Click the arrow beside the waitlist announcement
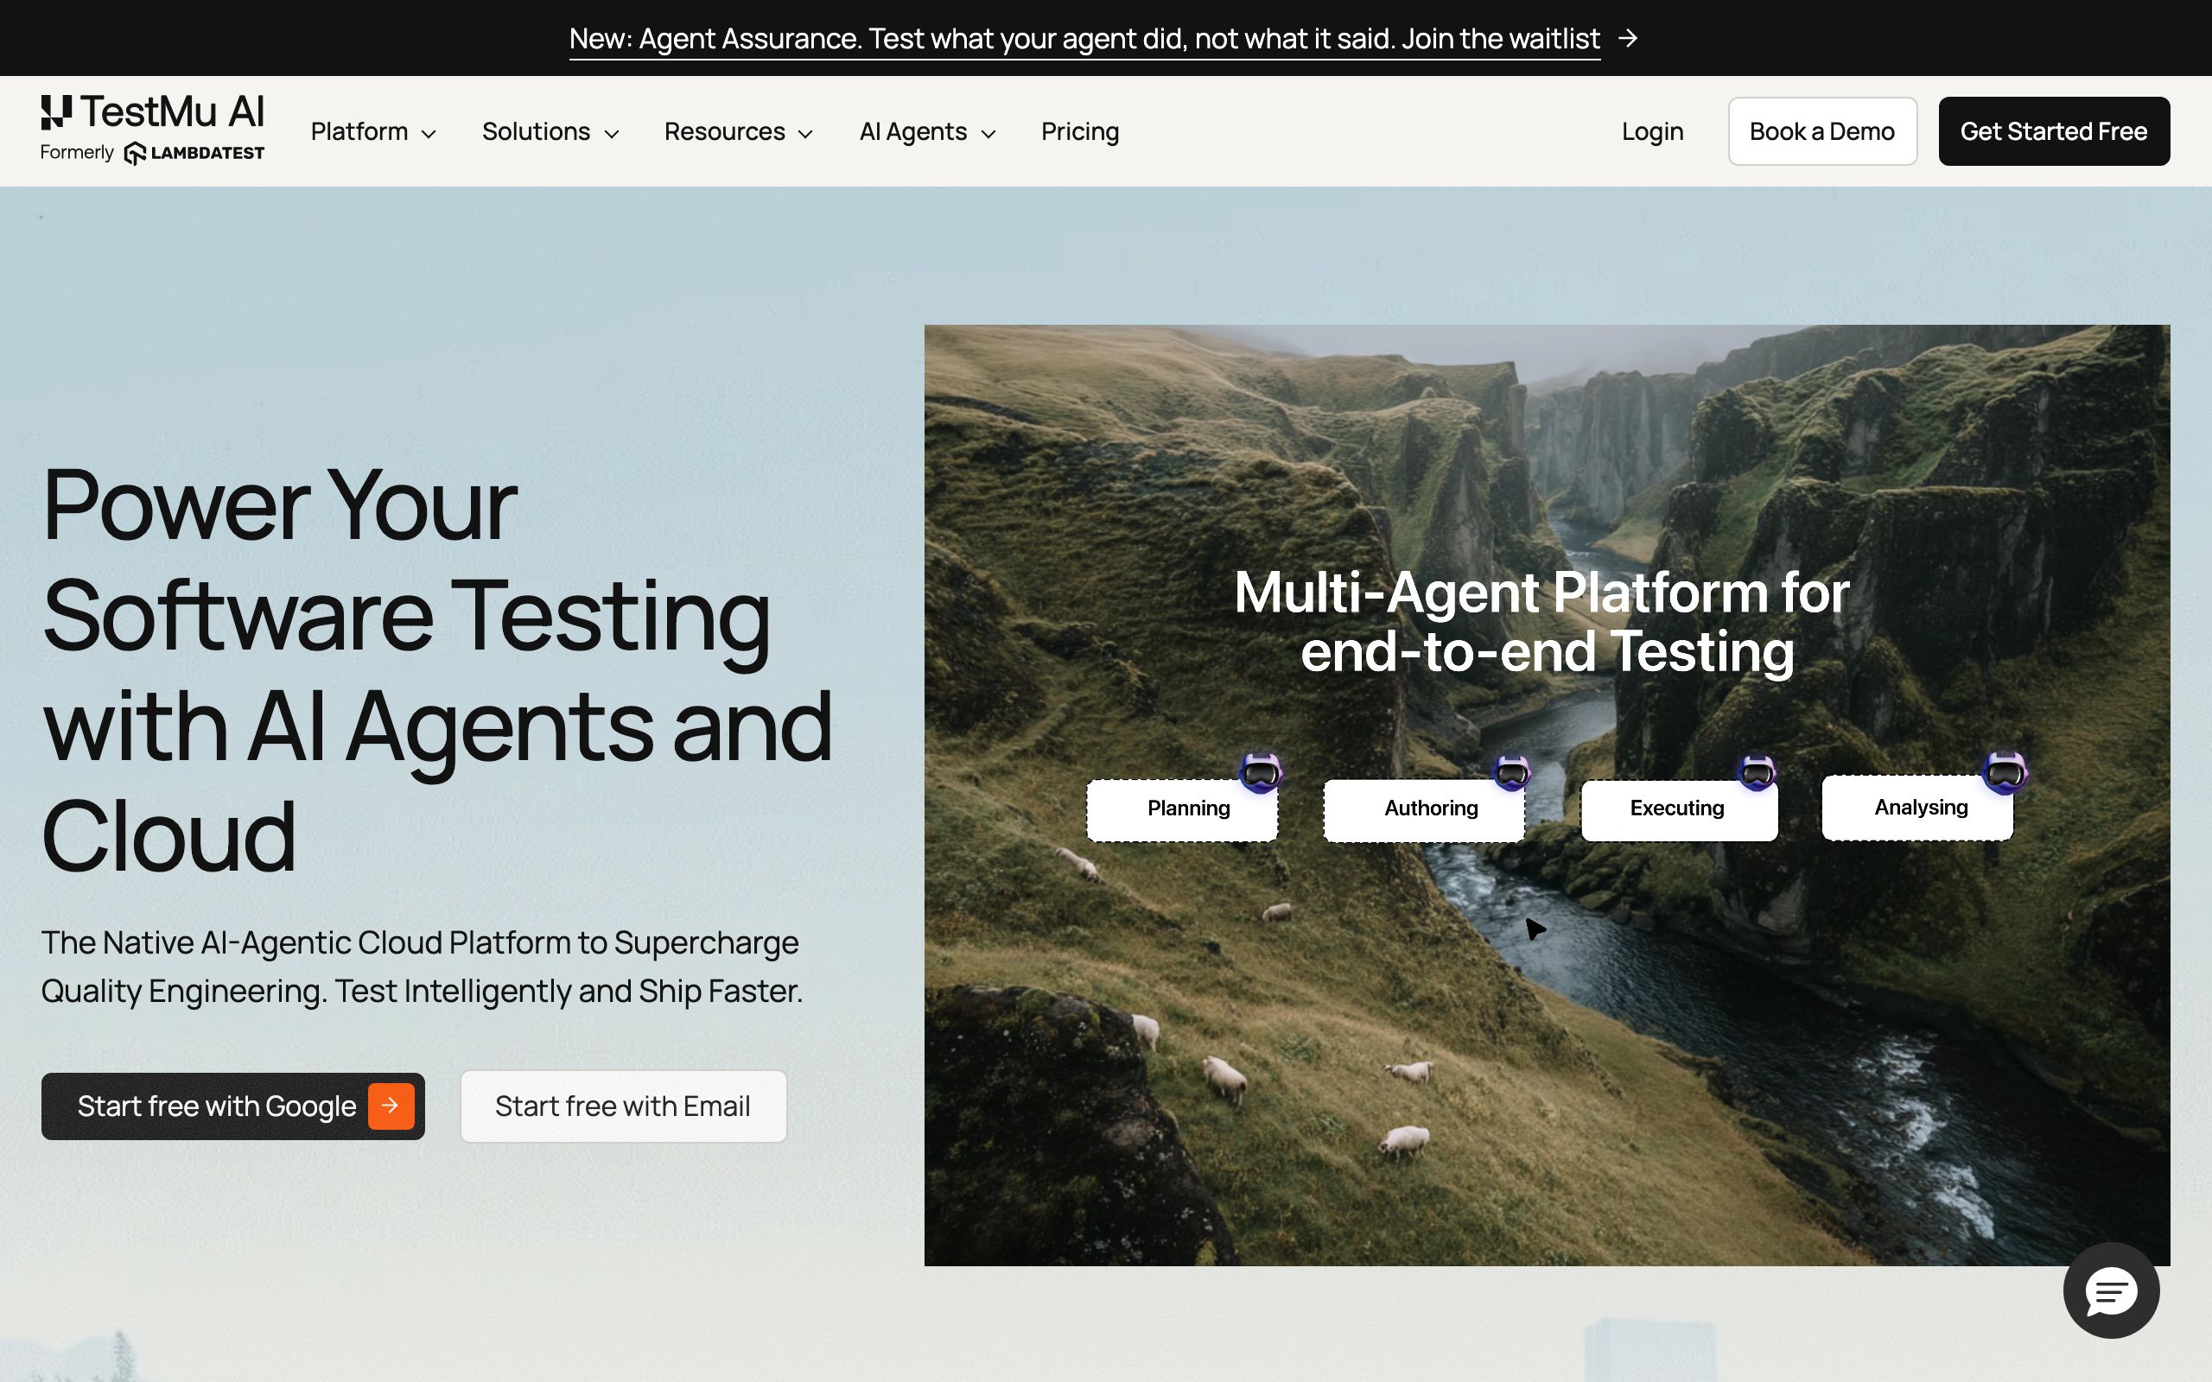Viewport: 2212px width, 1382px height. pyautogui.click(x=1627, y=38)
